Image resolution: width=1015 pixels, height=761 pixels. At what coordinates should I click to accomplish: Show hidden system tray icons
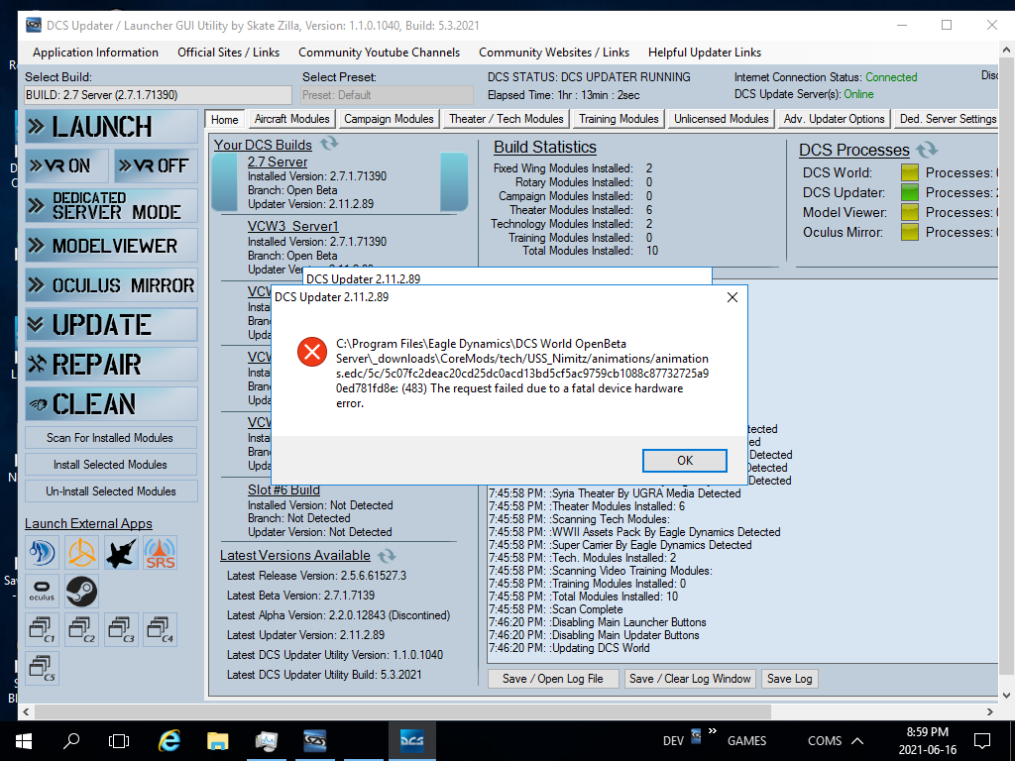click(x=857, y=741)
